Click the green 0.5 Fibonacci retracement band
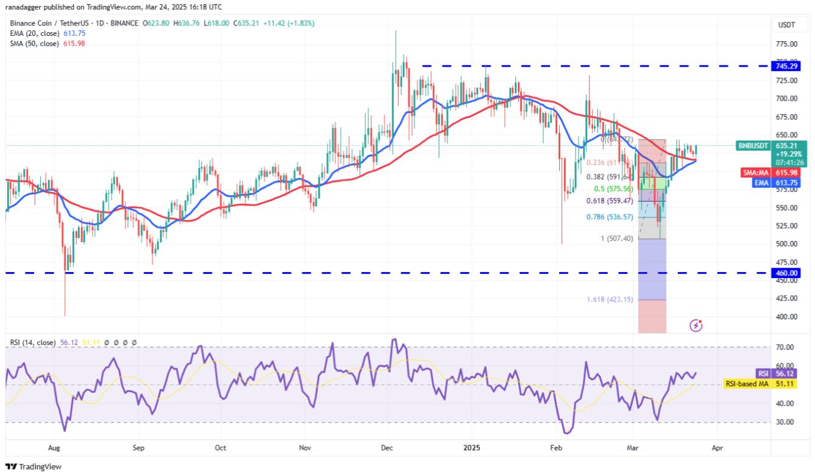Viewport: 815px width, 476px height. tap(652, 183)
